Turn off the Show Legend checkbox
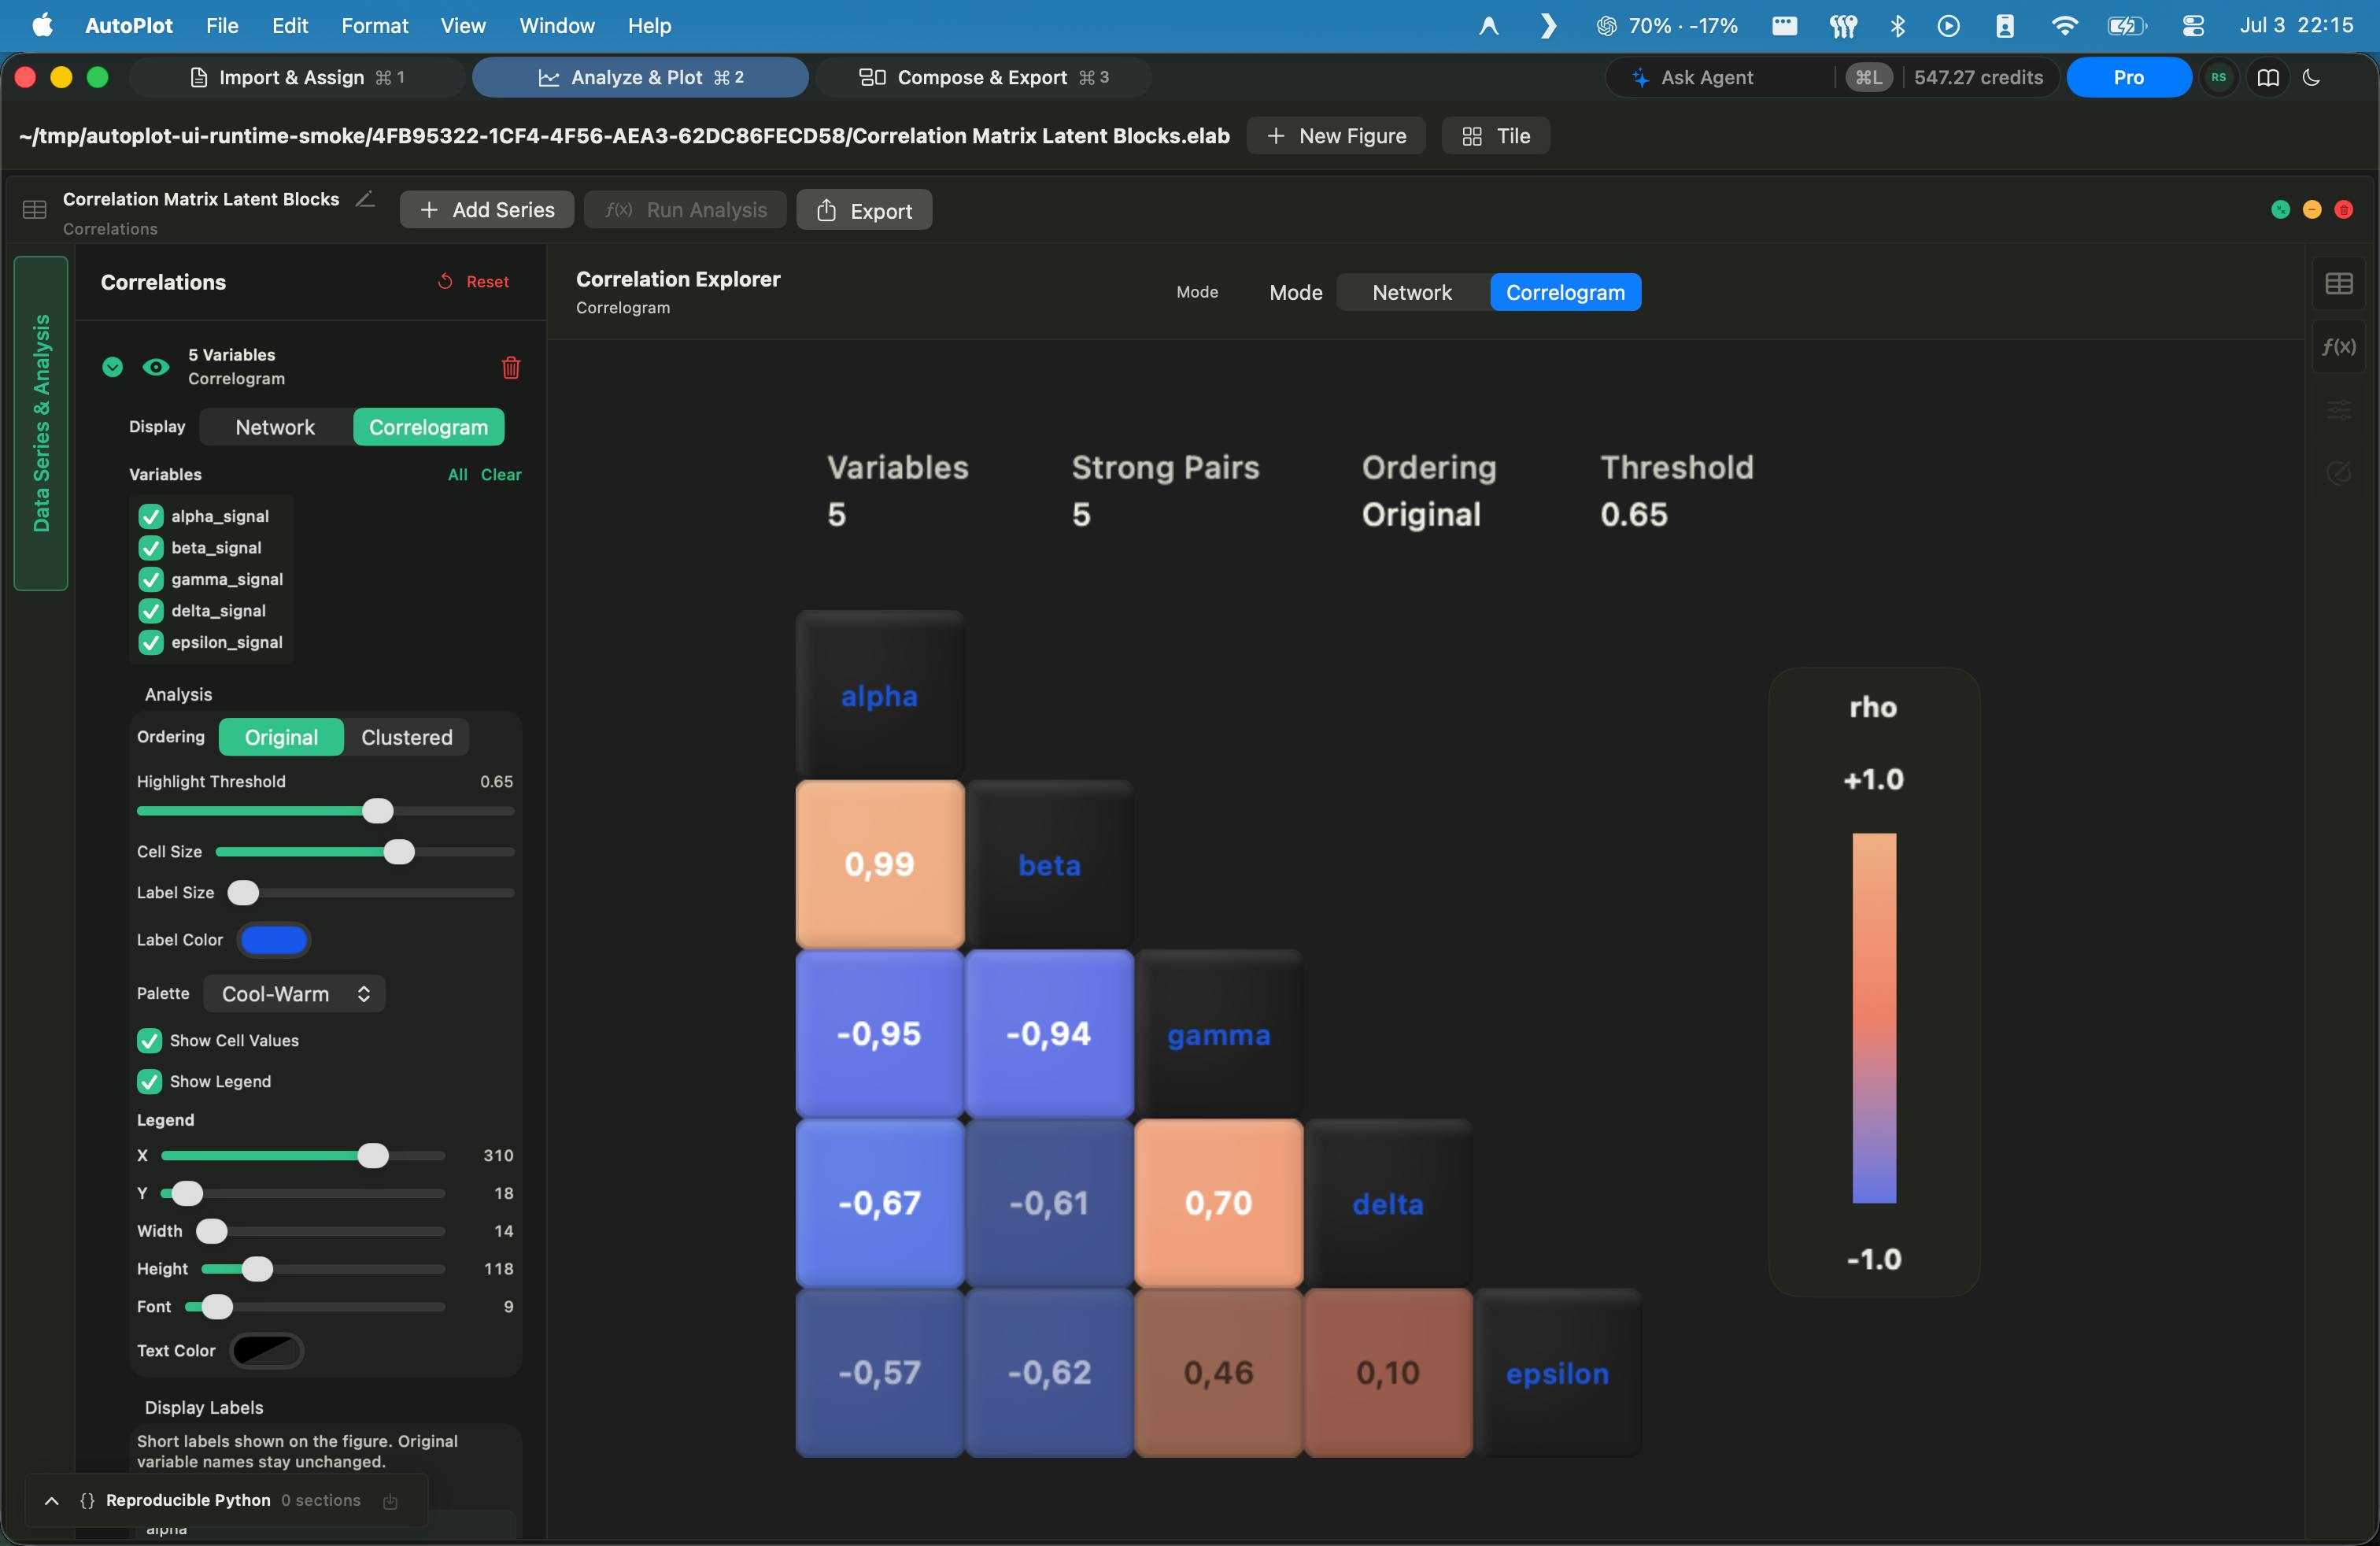Viewport: 2380px width, 1546px height. pos(149,1081)
